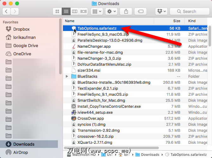The height and width of the screenshot is (158, 212).
Task: Click the OneDrive cloud icon
Action: [9, 54]
